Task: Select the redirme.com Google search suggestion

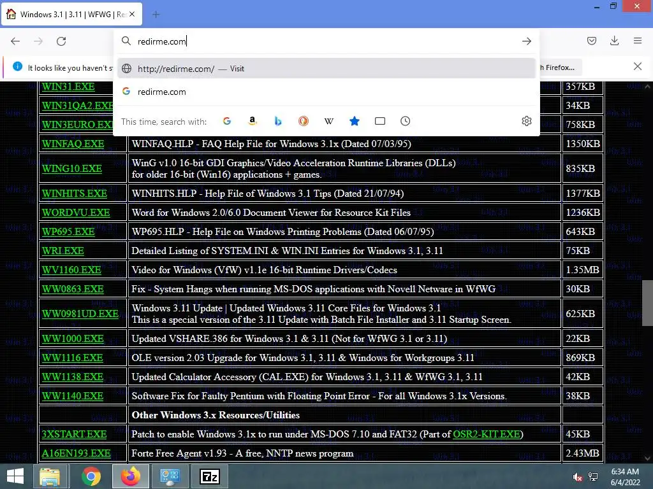Action: (326, 92)
